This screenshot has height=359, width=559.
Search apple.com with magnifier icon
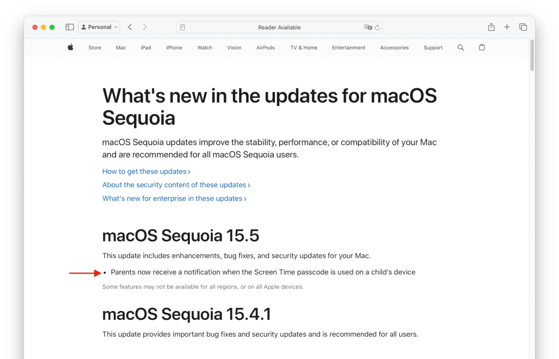coord(460,48)
